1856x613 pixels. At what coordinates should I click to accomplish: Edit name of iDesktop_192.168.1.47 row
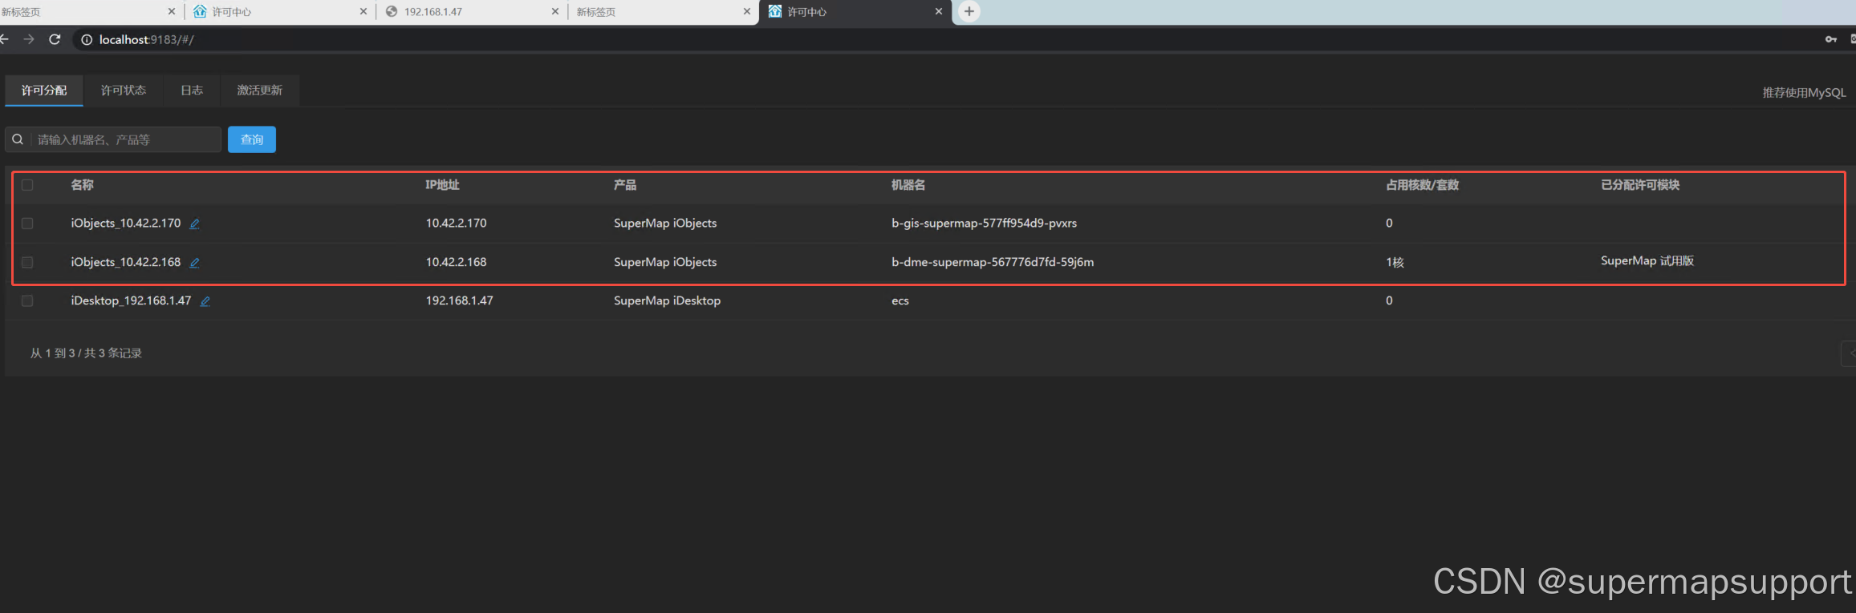tap(205, 301)
